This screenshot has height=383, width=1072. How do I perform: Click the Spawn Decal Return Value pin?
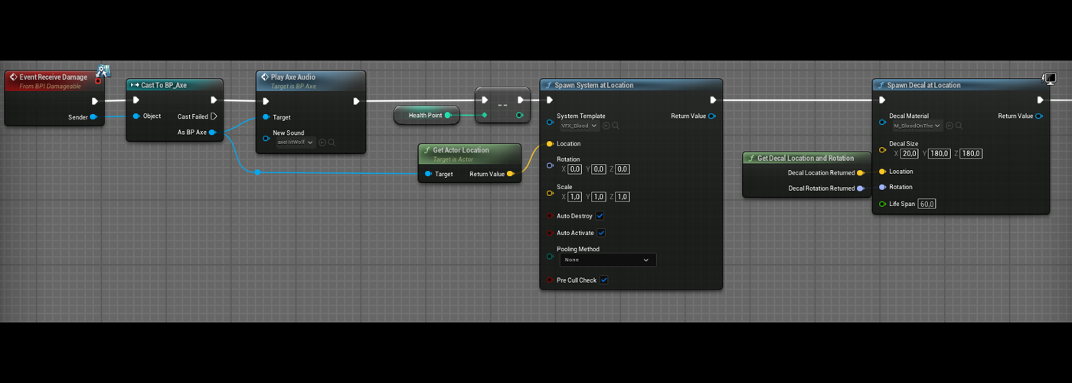point(1039,116)
